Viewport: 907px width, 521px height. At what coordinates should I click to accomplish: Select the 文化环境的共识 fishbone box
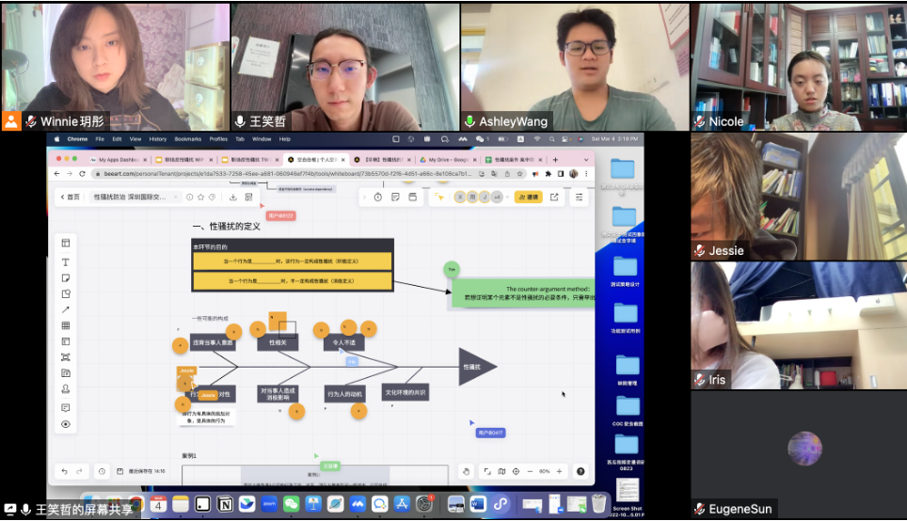click(406, 392)
